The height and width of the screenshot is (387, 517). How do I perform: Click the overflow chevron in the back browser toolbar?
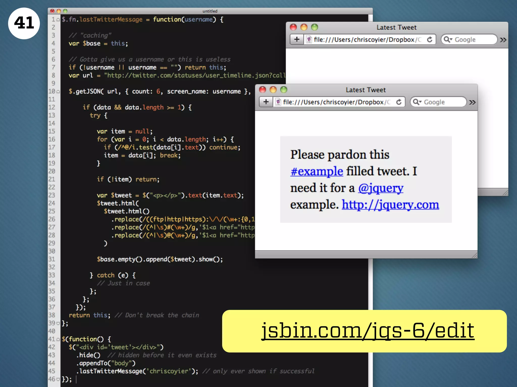[x=503, y=40]
